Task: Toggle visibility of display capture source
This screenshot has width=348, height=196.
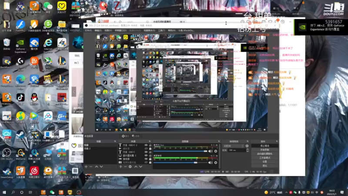Action: click(146, 155)
